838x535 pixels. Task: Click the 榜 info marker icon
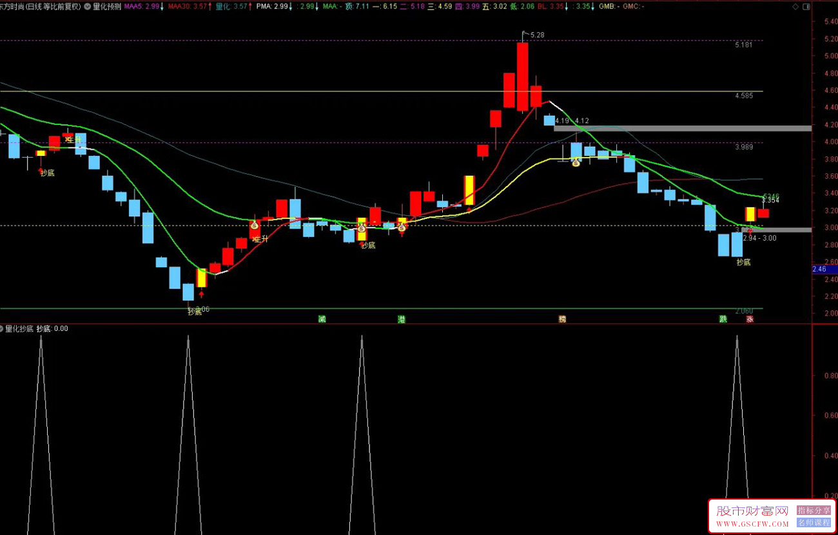point(562,319)
